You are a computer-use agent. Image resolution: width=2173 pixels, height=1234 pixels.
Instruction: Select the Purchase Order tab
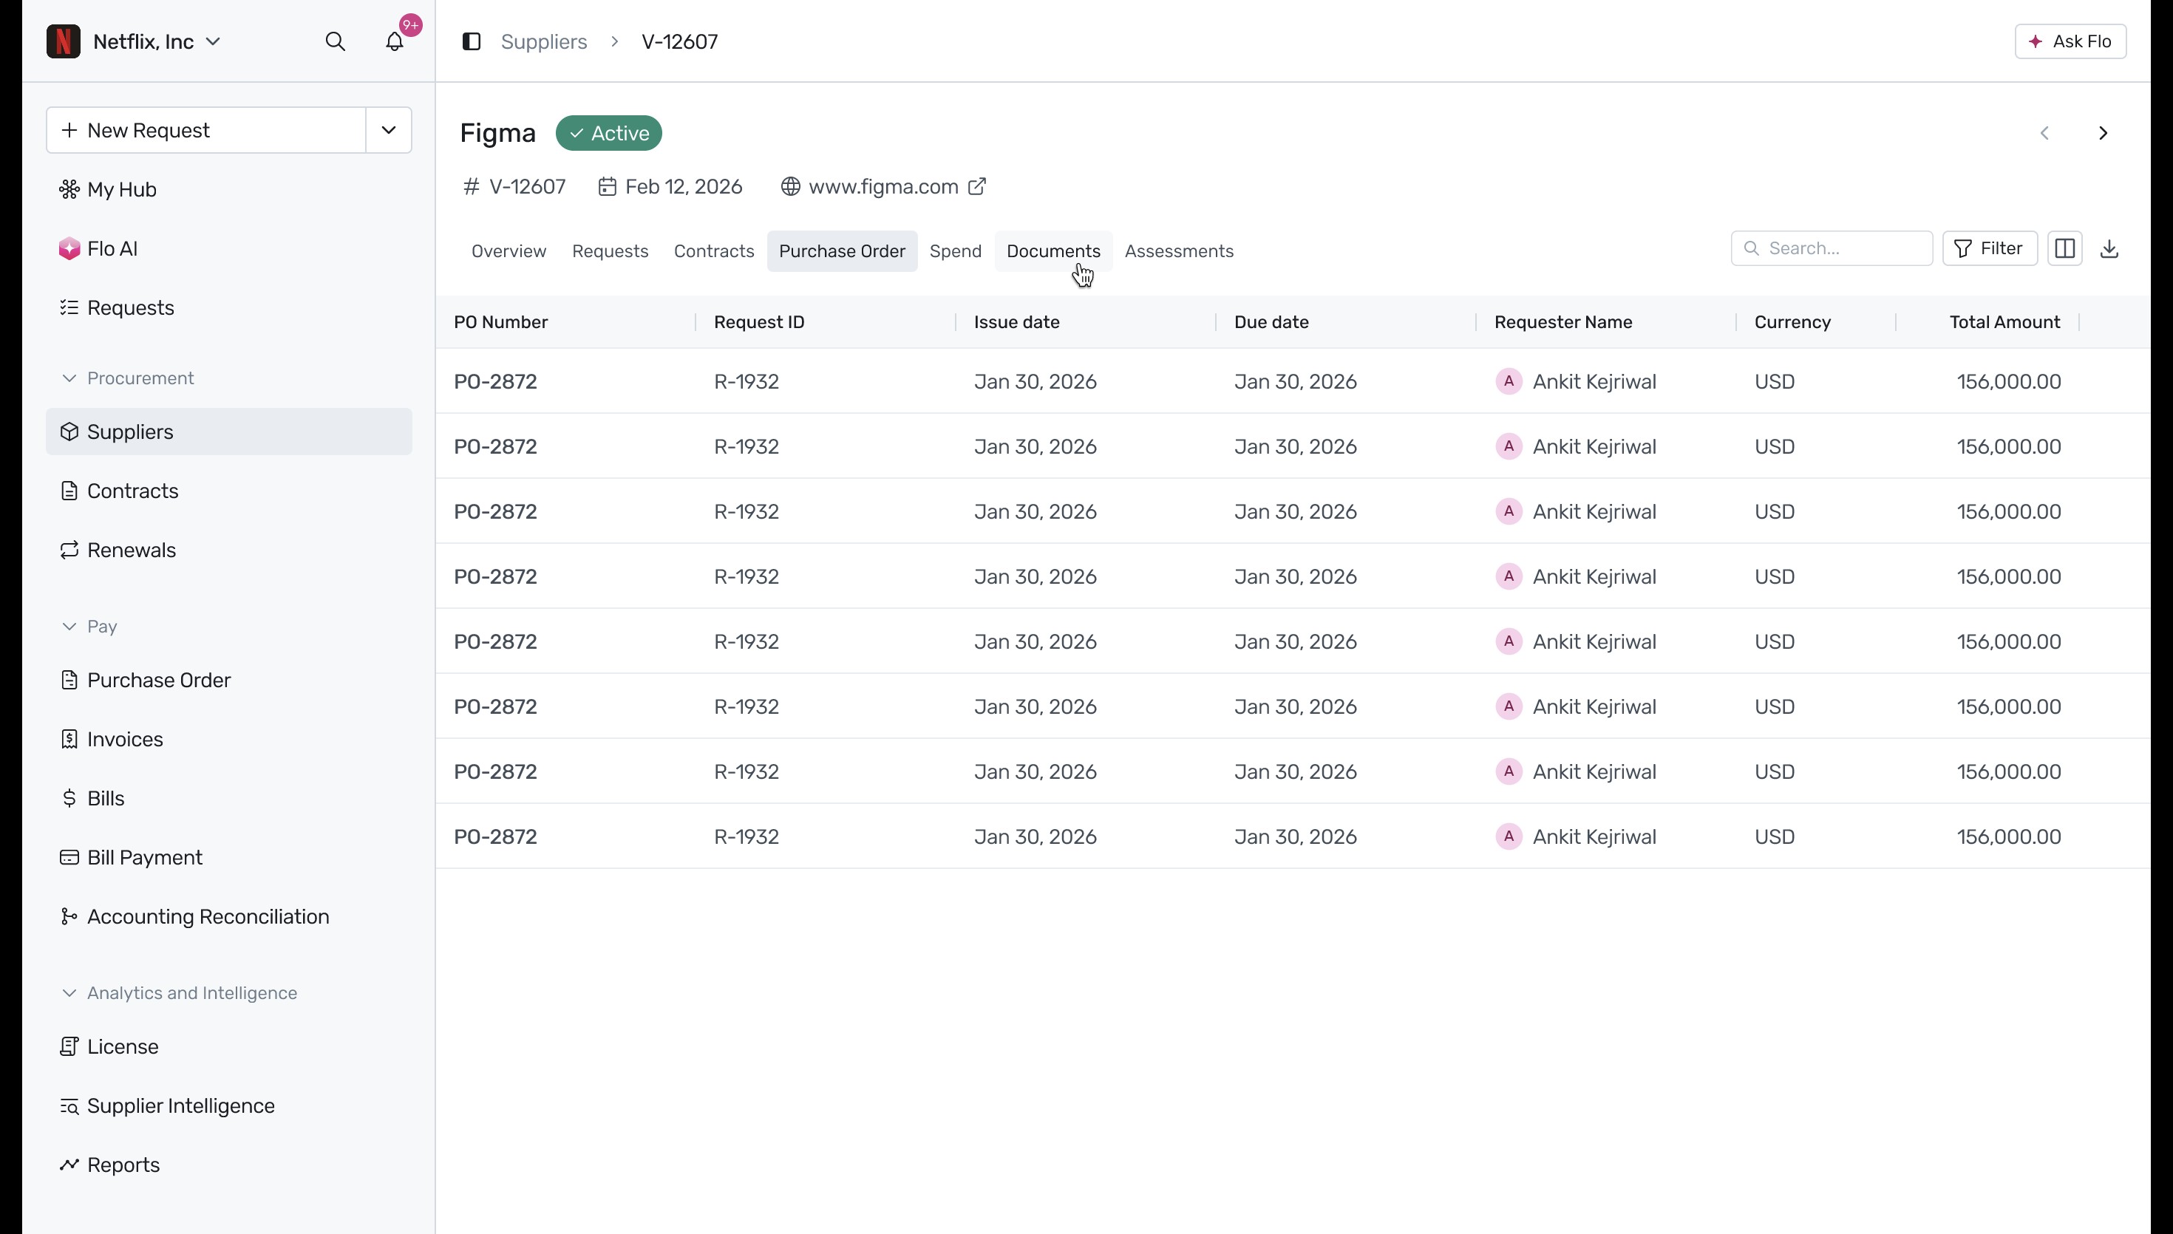[x=842, y=252]
